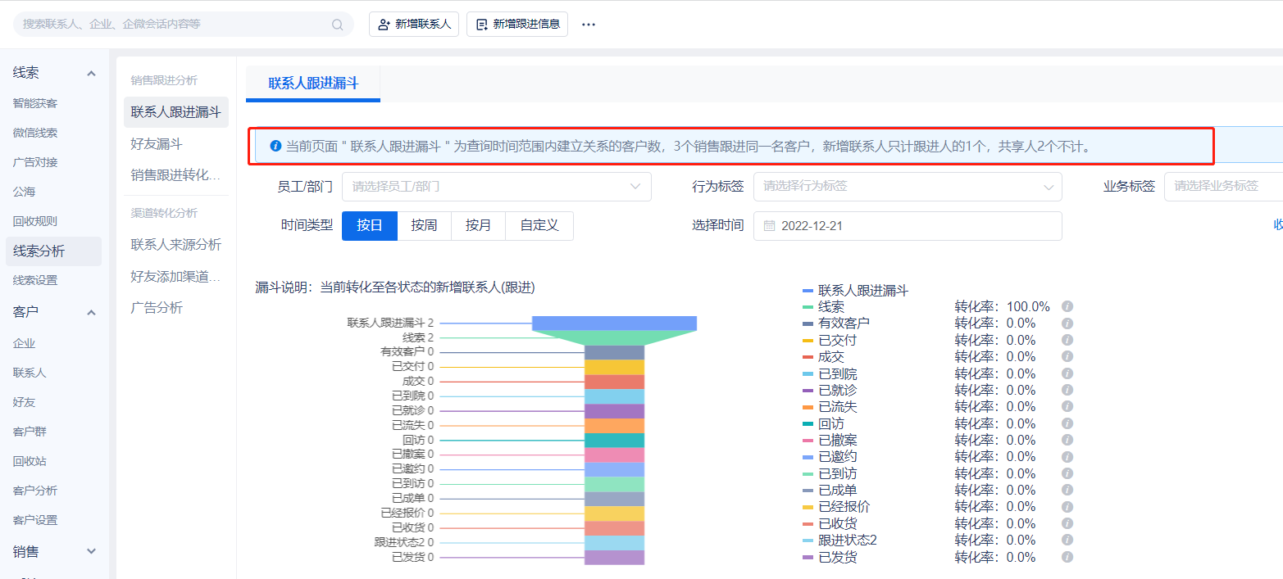The height and width of the screenshot is (579, 1283).
Task: Click info icon next to 回访 conversion rate
Action: (1067, 423)
